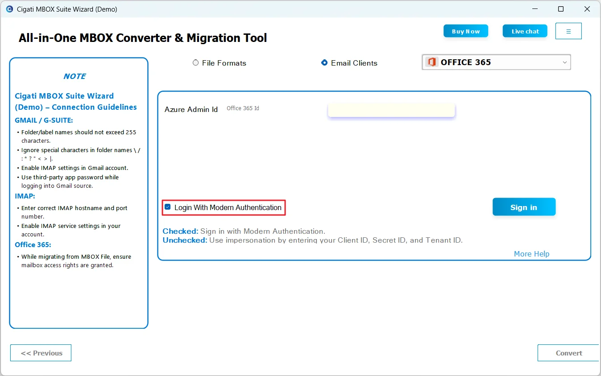The height and width of the screenshot is (376, 601).
Task: Select the File Formats radio button
Action: point(195,63)
